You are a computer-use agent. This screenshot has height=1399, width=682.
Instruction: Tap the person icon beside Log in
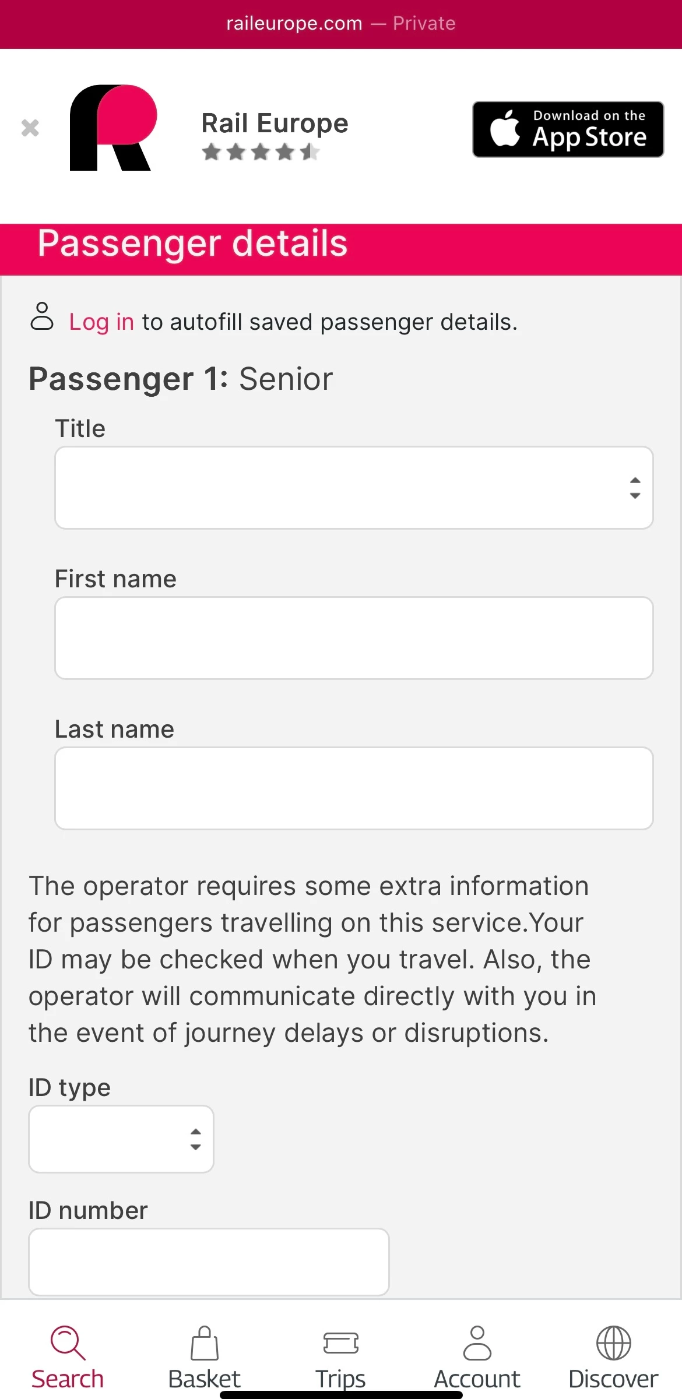pos(42,316)
